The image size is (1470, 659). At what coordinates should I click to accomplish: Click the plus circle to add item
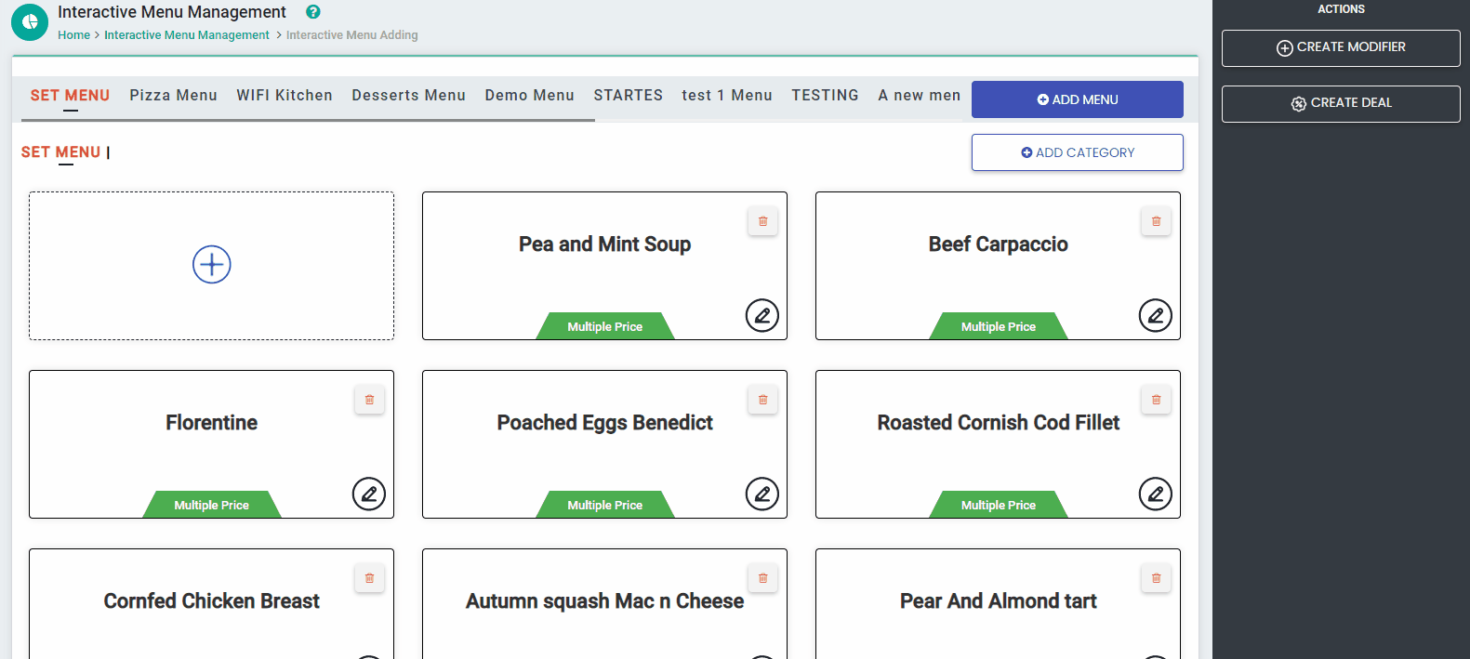[x=212, y=265]
